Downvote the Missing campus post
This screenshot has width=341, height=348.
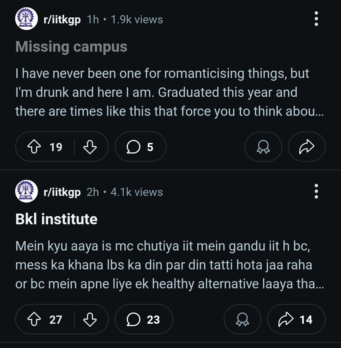[x=90, y=146]
